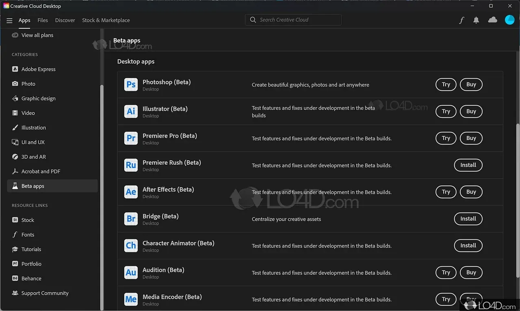The width and height of the screenshot is (520, 311).
Task: Click the 'Photoshop (Beta)' app name
Action: coord(167,82)
